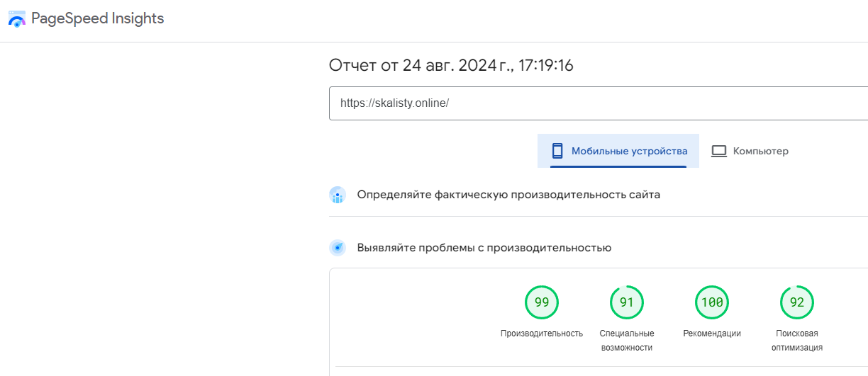Viewport: 868px width, 376px height.
Task: Click the Специальные возможности label
Action: [627, 341]
